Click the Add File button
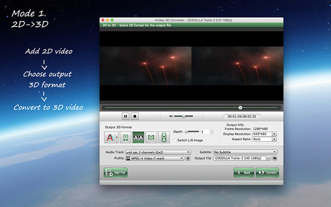This screenshot has width=331, height=207. (116, 173)
